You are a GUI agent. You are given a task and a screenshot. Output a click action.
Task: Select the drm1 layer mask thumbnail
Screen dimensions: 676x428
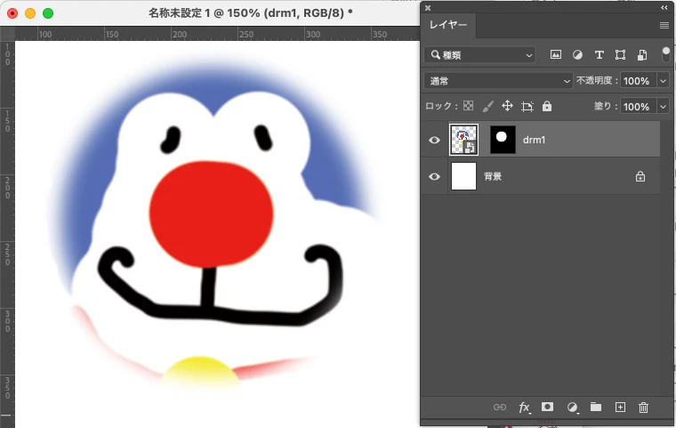click(503, 140)
